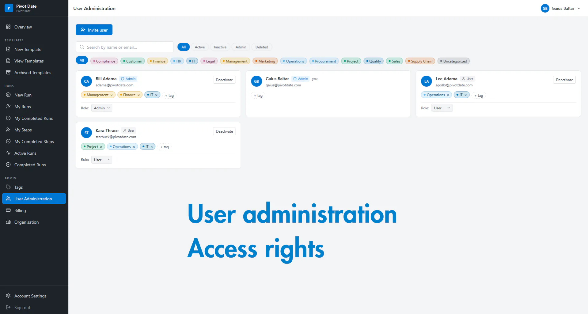The image size is (588, 314).
Task: Filter by Uncategorized tag chip
Action: tap(453, 61)
